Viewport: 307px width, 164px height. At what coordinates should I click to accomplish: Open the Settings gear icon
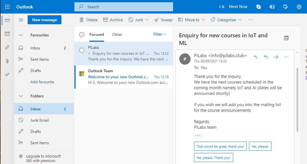tap(299, 7)
